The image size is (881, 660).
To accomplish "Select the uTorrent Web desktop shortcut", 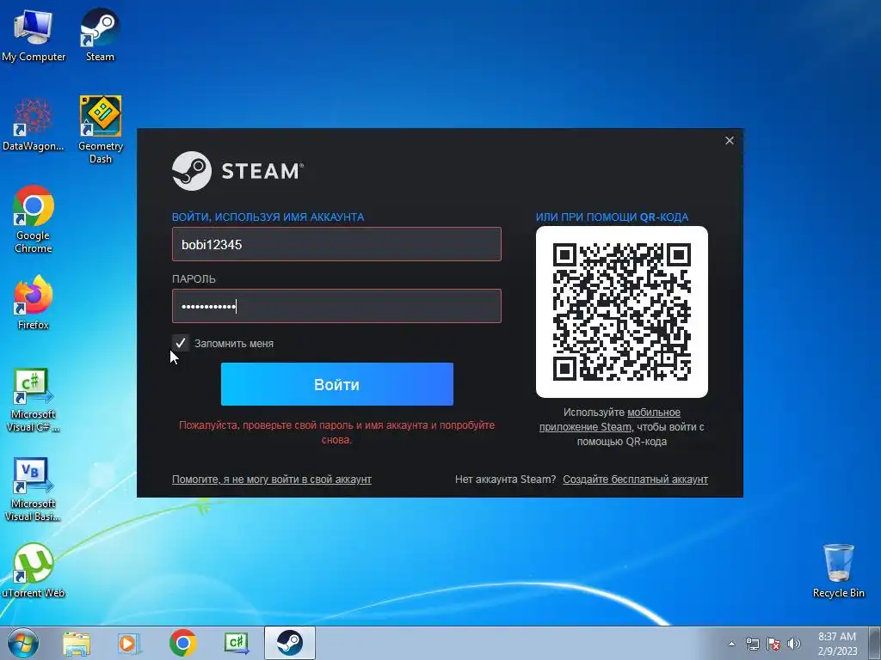I will coord(34,571).
